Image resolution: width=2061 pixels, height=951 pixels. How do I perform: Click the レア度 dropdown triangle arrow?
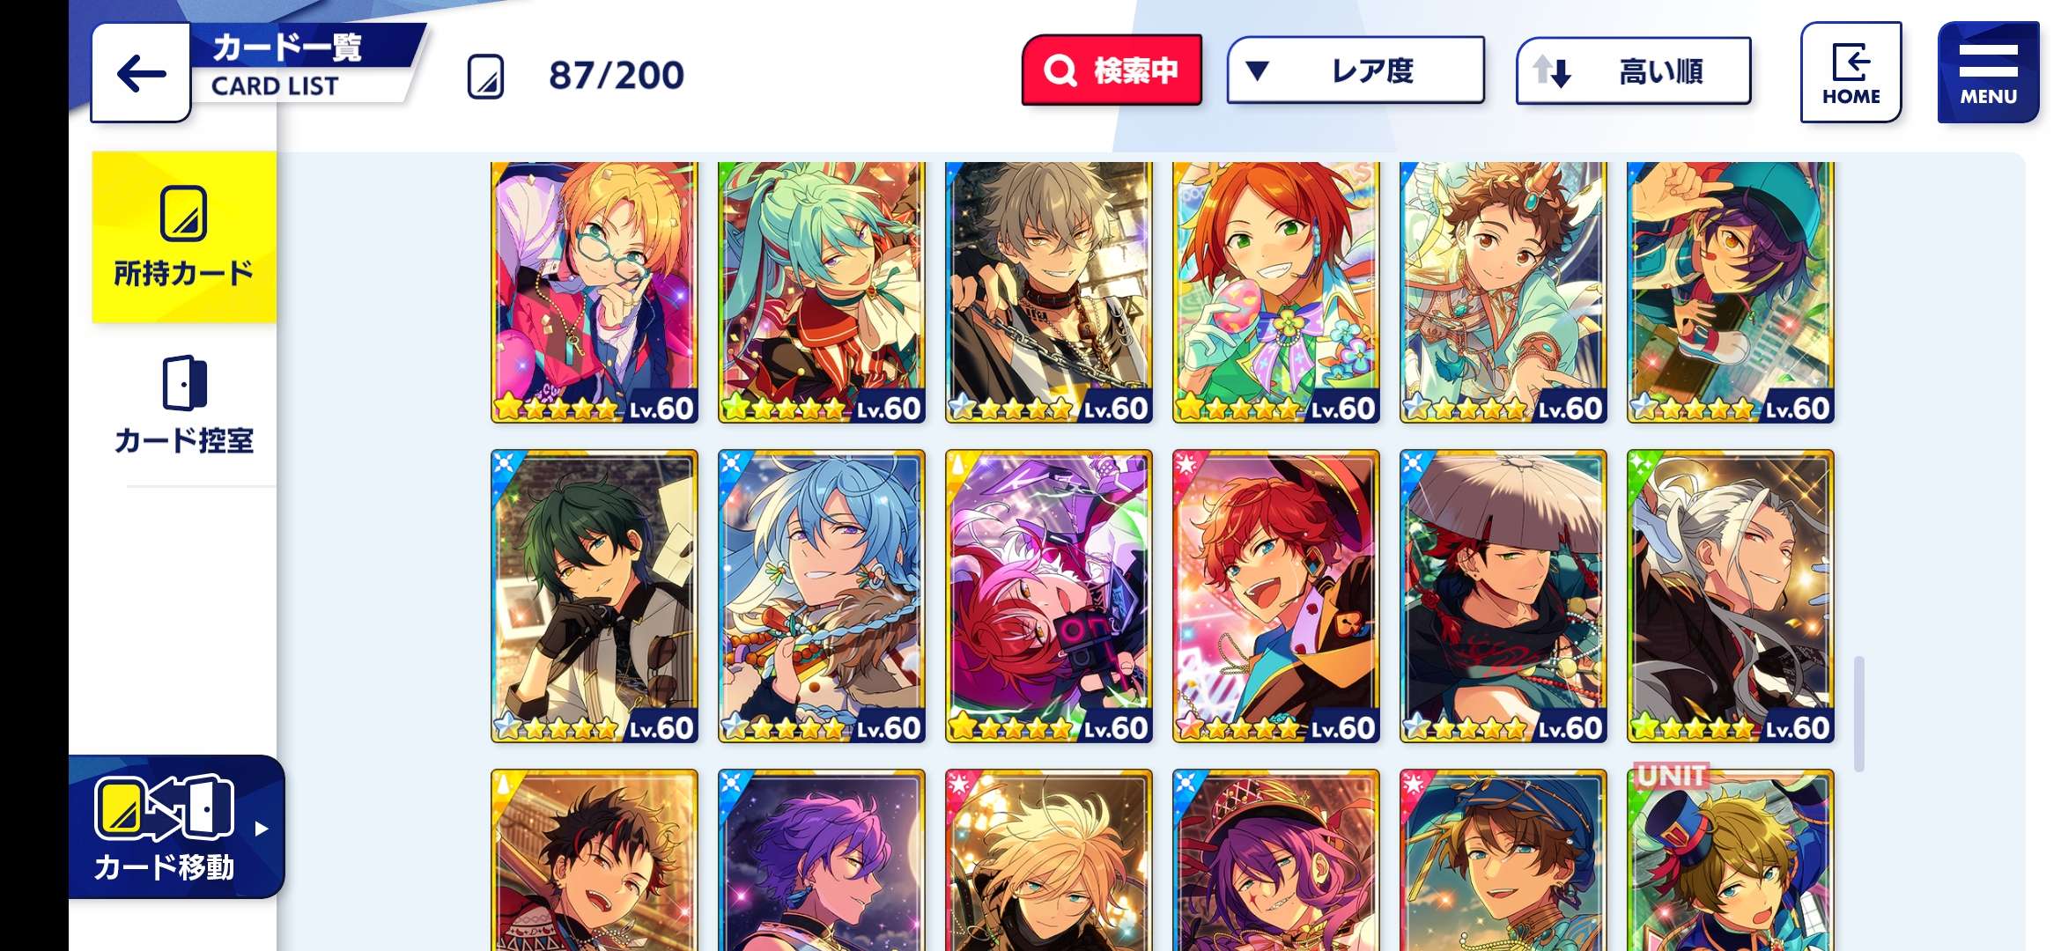[x=1258, y=70]
